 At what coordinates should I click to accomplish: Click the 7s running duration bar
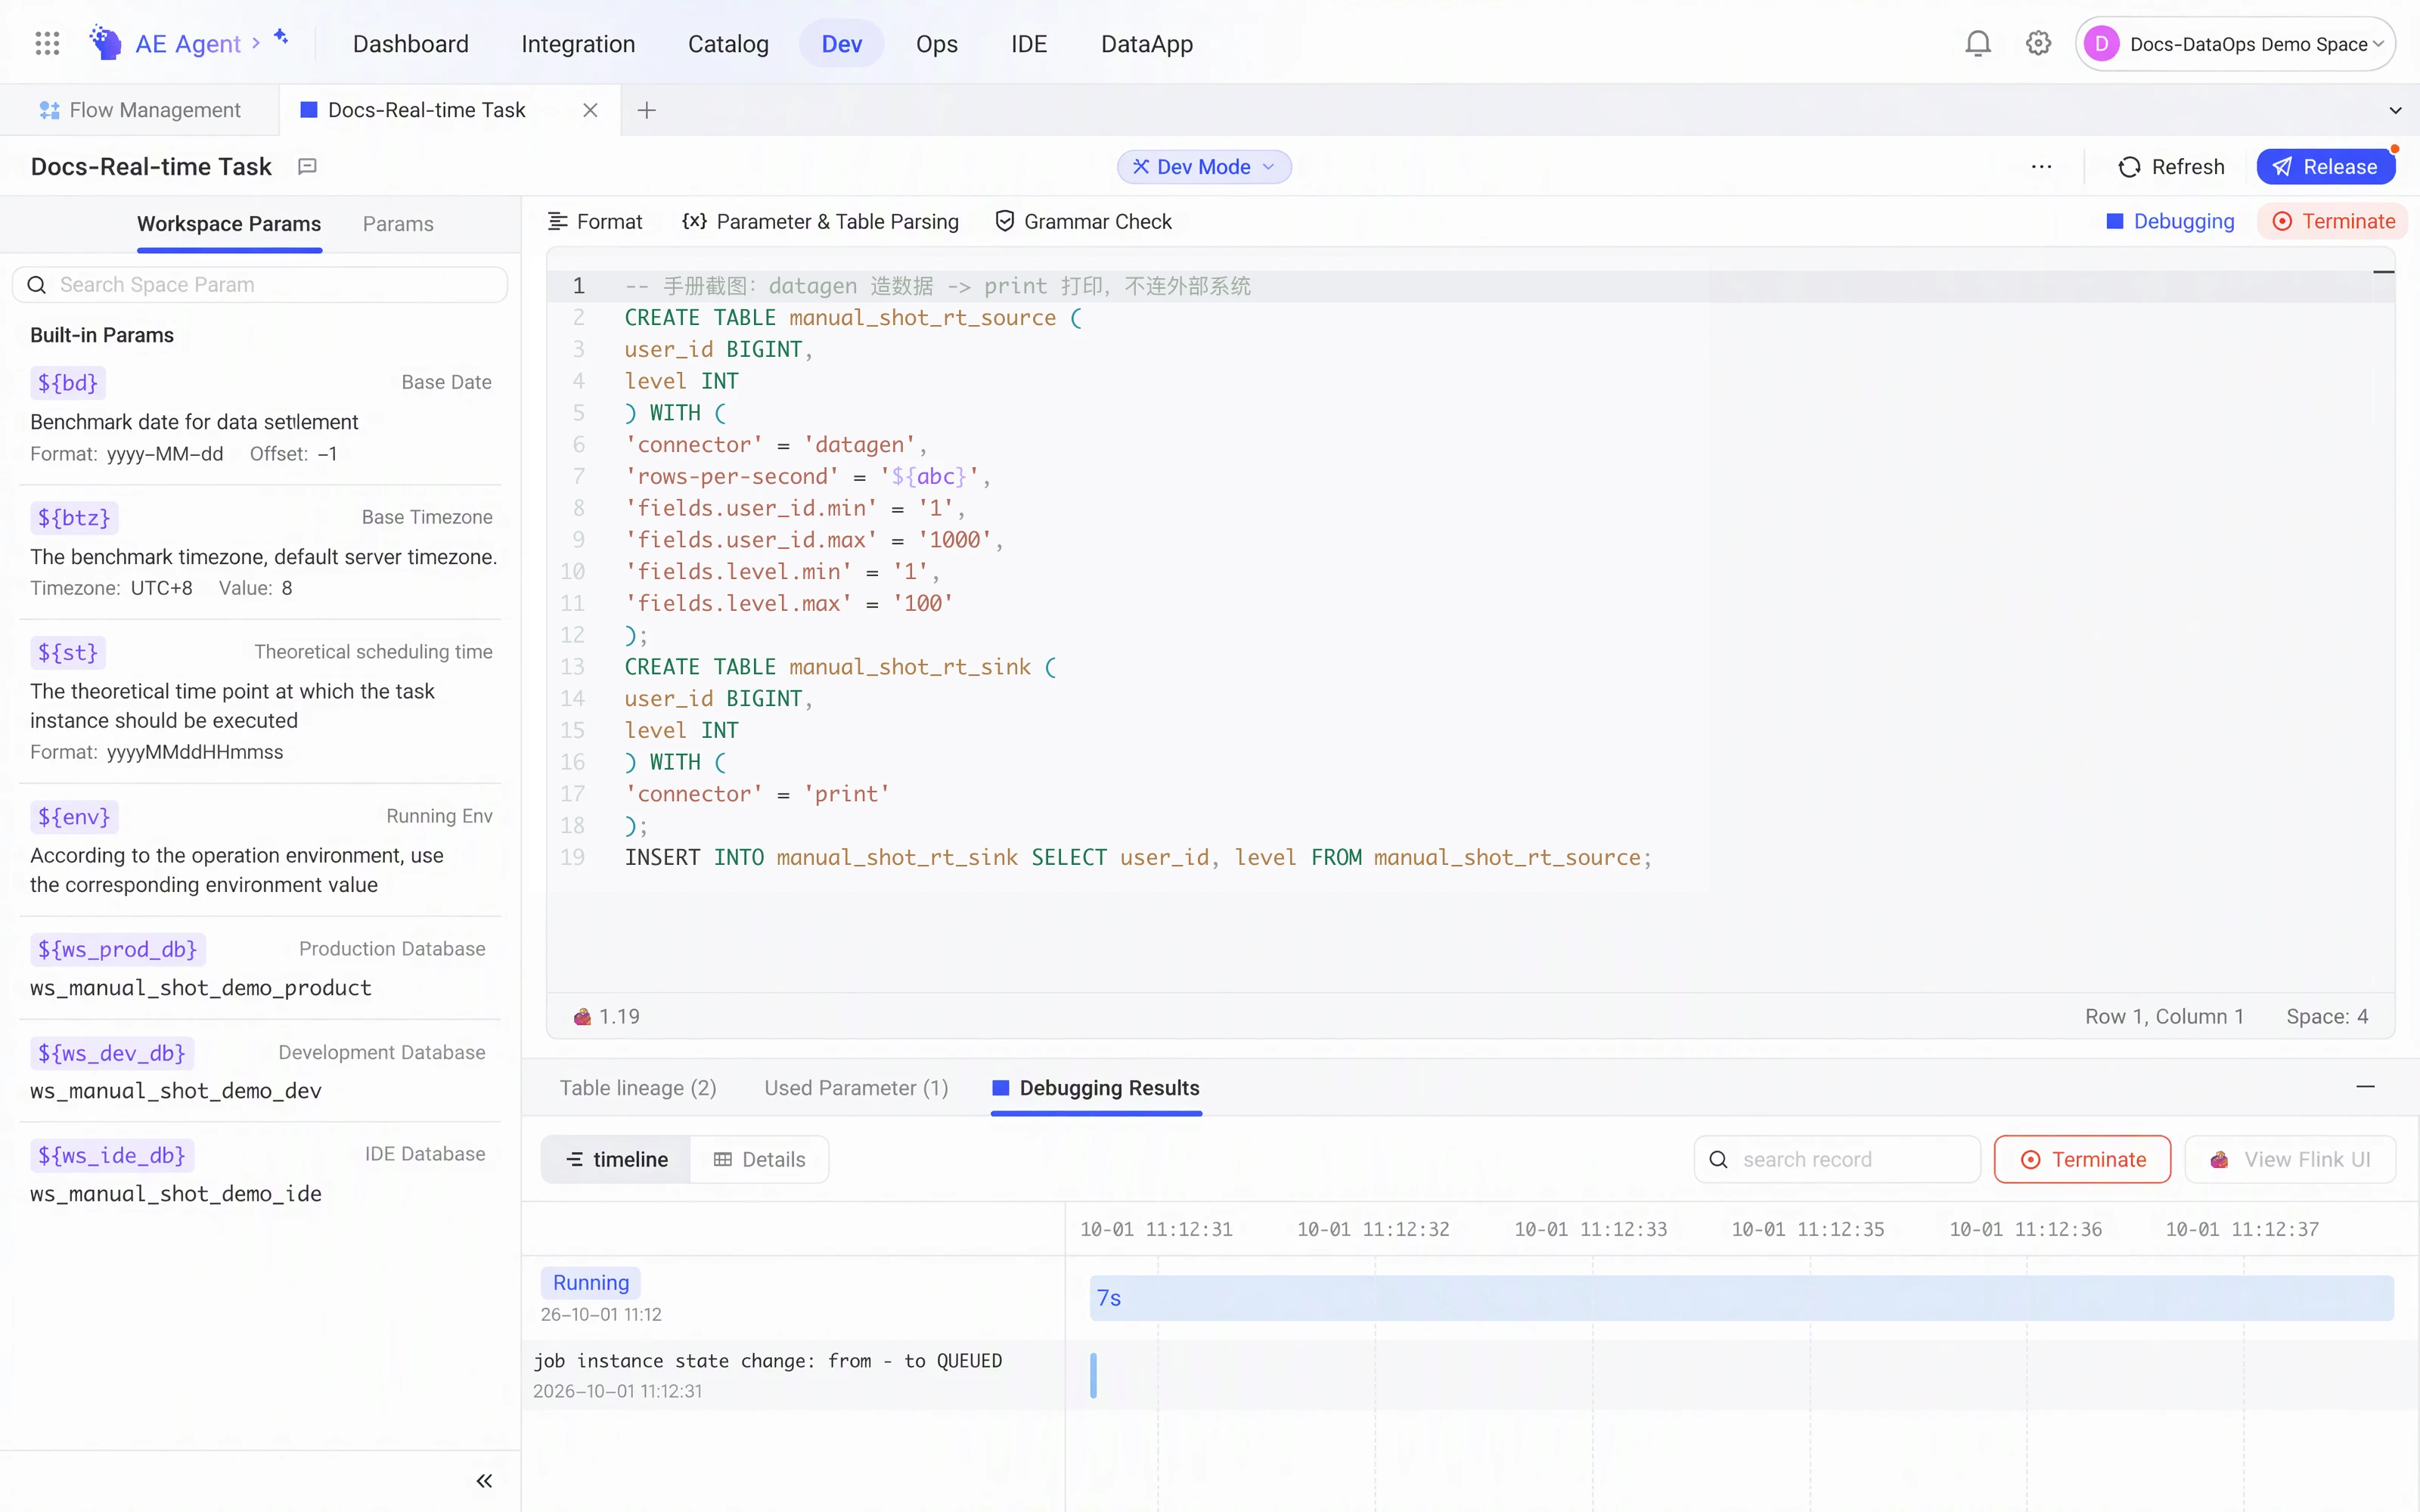(x=1741, y=1298)
